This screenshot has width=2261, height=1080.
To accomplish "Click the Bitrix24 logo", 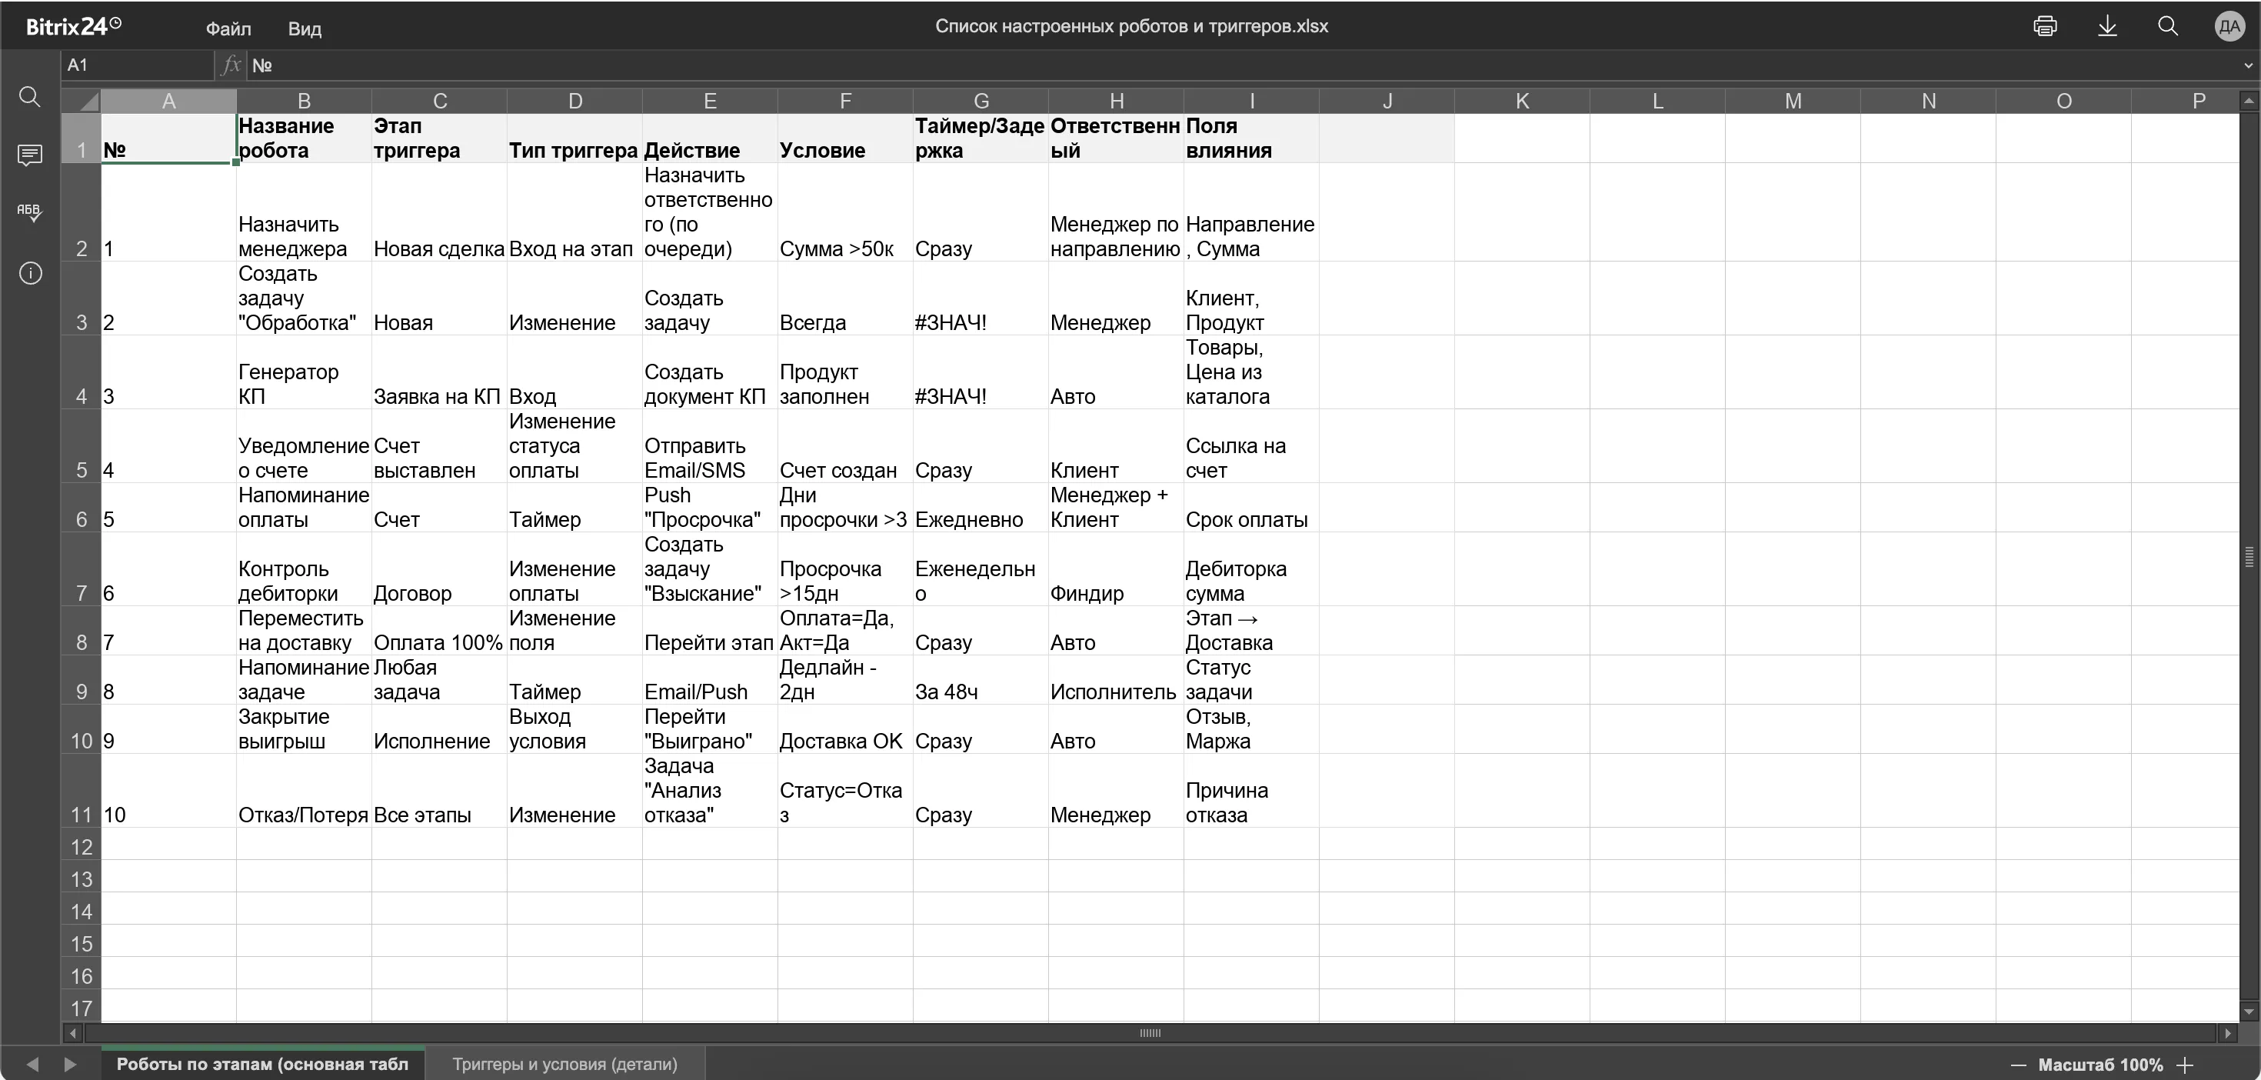I will (74, 26).
